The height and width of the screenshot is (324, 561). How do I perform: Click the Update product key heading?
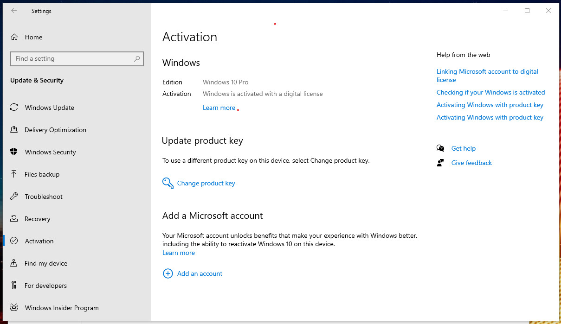[203, 141]
